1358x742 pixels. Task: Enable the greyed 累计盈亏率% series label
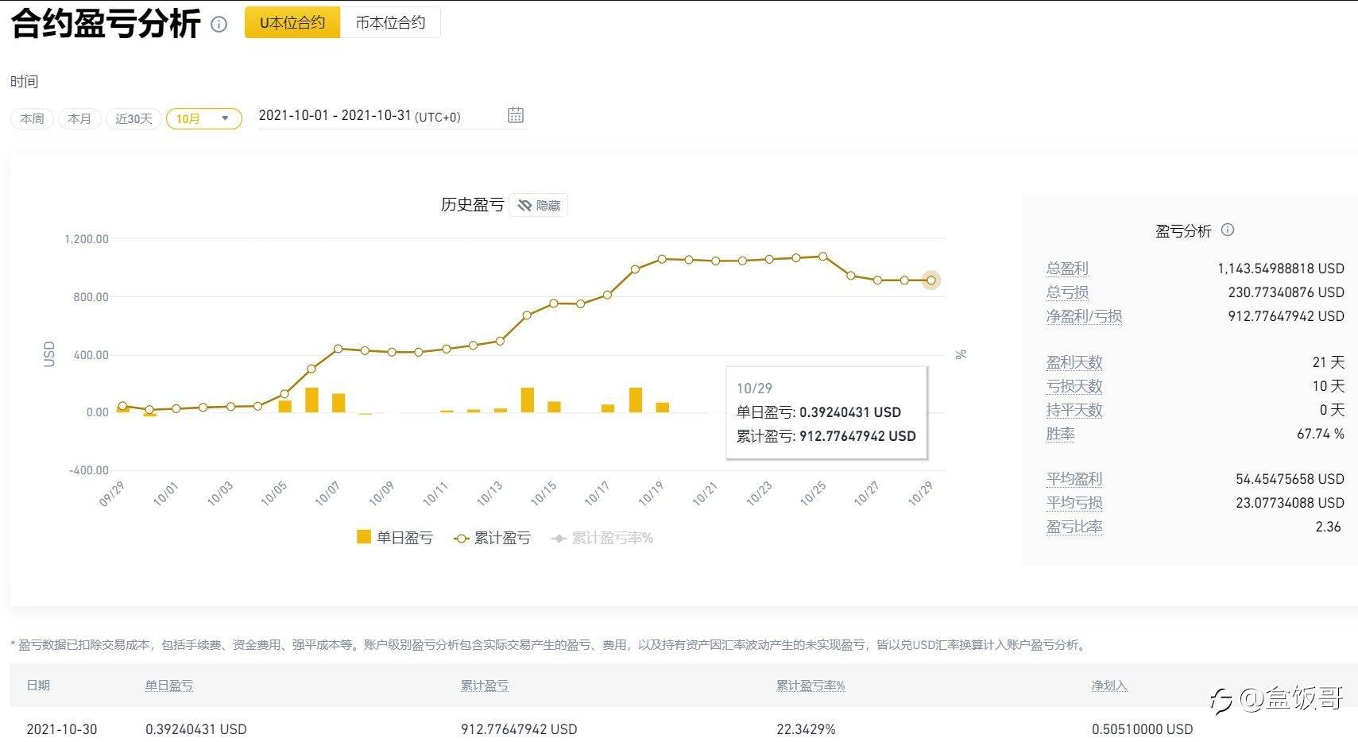[613, 539]
